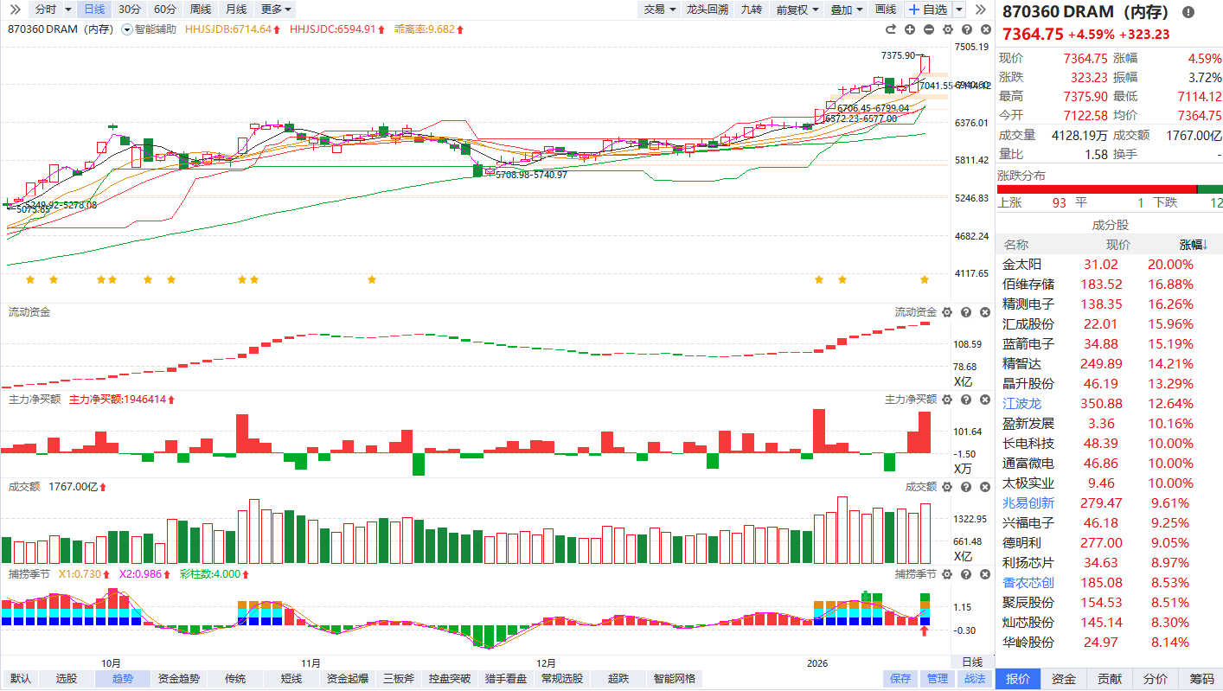
Task: Open the 叠加 overlay dropdown
Action: coord(846,10)
